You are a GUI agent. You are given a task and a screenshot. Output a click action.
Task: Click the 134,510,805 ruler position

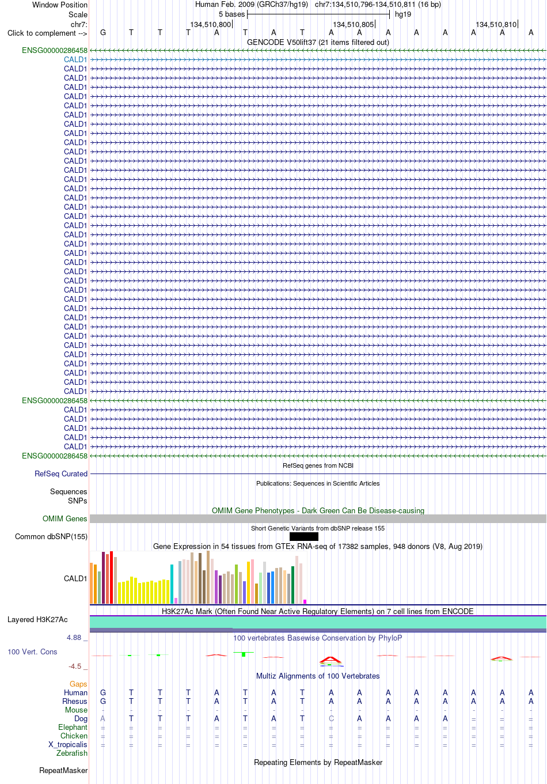coord(353,24)
